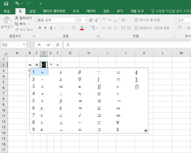
Task: Click 서식 복사 format painter
Action: point(24,30)
